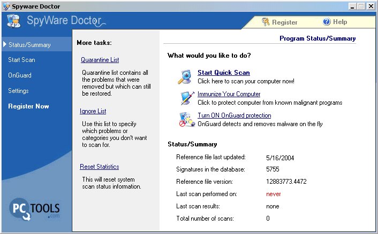Screen dimensions: 378x234
Task: Open the Register tab
Action: 279,22
